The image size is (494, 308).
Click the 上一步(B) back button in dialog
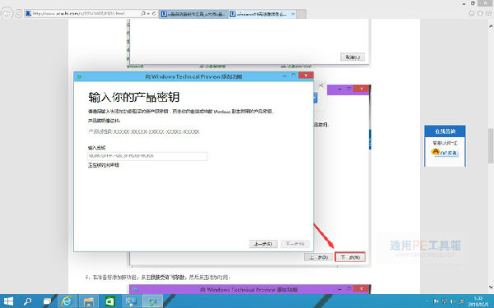pyautogui.click(x=263, y=244)
